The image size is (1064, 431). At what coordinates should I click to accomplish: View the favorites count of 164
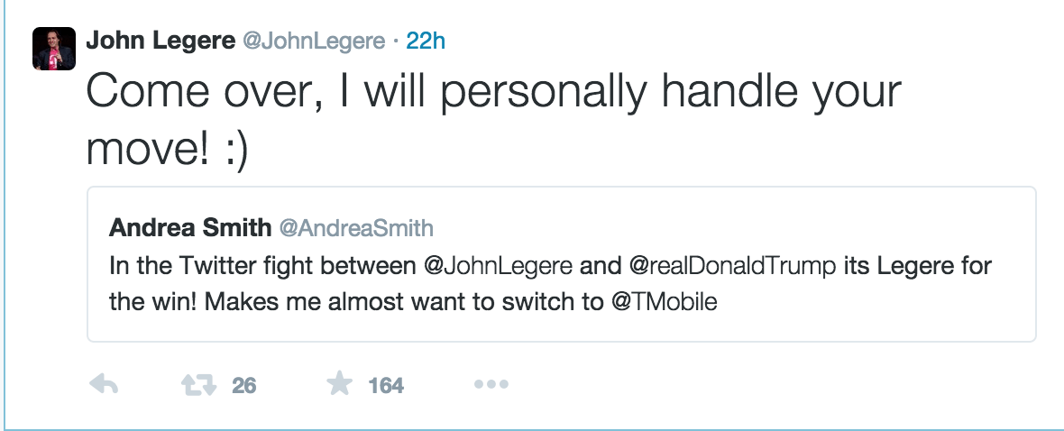tap(386, 386)
